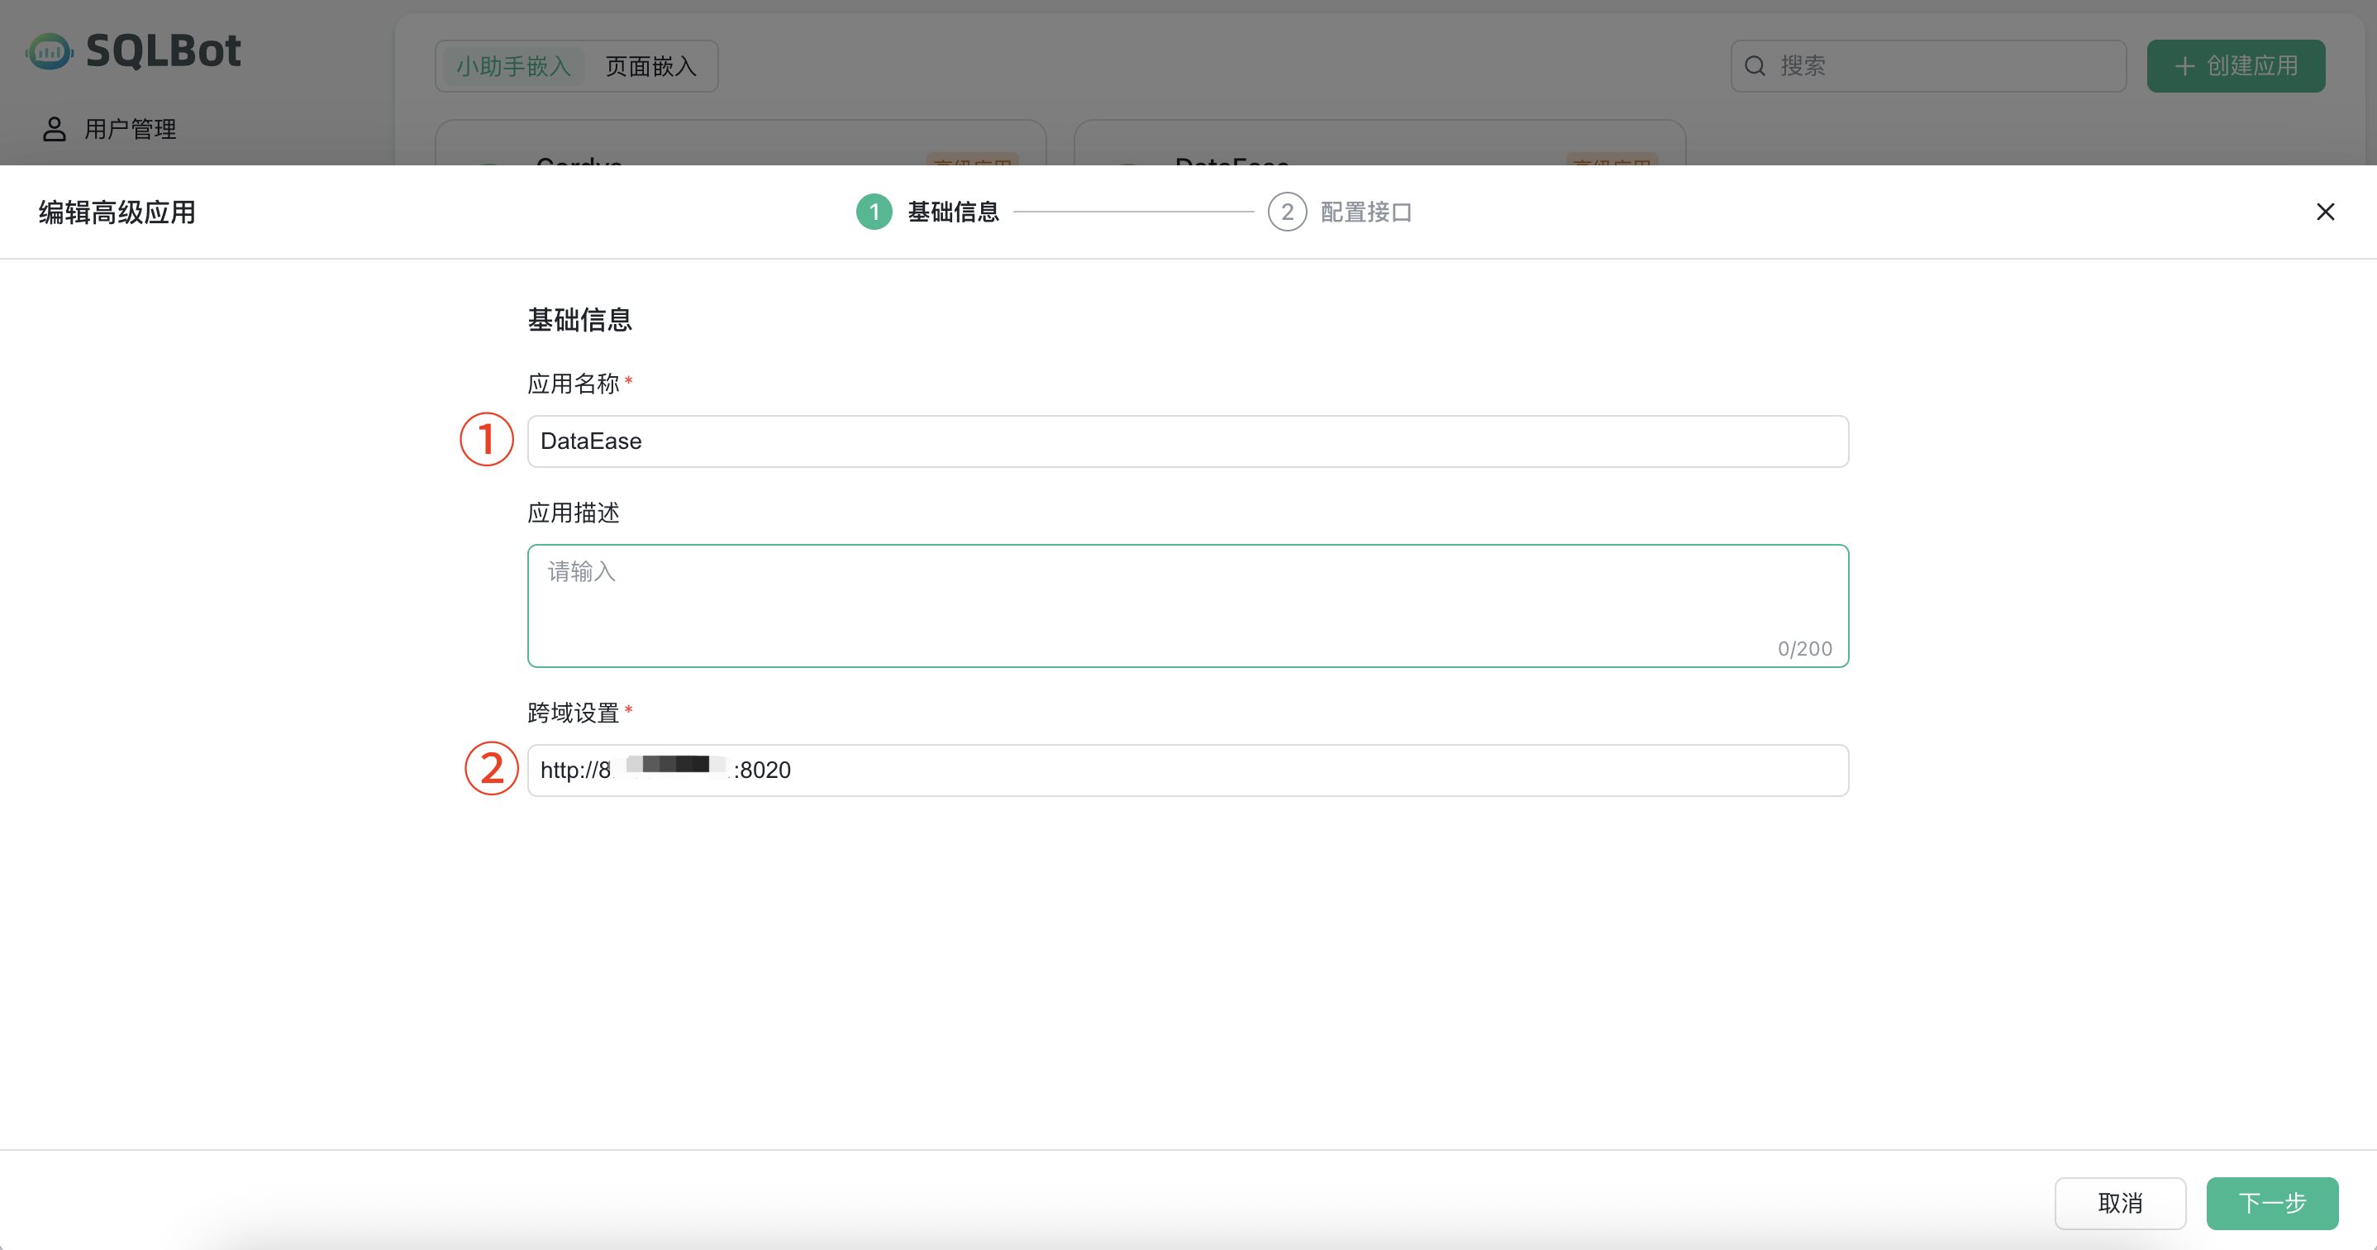This screenshot has height=1250, width=2377.
Task: Click the 跨域设置 URL input field
Action: click(1188, 770)
